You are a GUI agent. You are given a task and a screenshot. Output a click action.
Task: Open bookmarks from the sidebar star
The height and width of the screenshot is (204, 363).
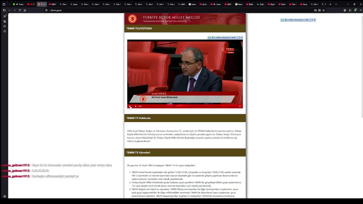tap(5, 31)
